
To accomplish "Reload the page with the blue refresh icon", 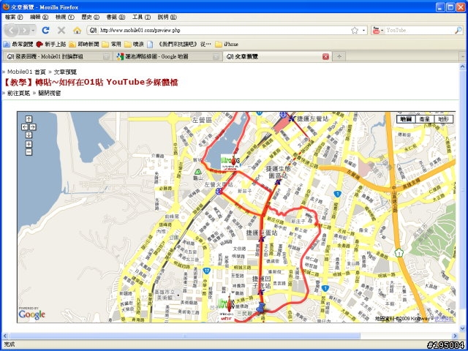I will pos(45,30).
